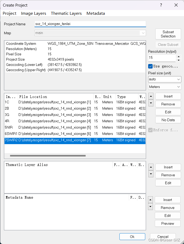Screen dimensions: 184x244
Task: Click the Metadata Name column header
Action: [67, 197]
